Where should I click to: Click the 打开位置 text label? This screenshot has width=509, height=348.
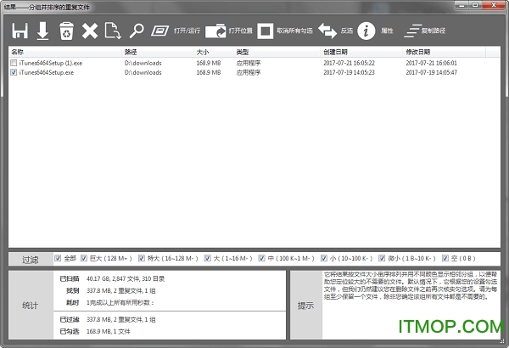[241, 31]
